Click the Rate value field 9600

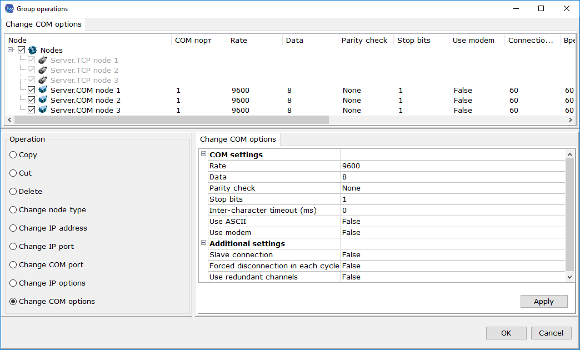pos(453,166)
